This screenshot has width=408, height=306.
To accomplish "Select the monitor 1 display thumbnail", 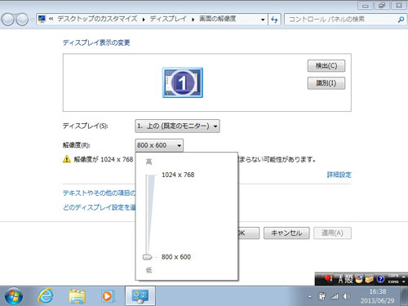I will (x=183, y=82).
